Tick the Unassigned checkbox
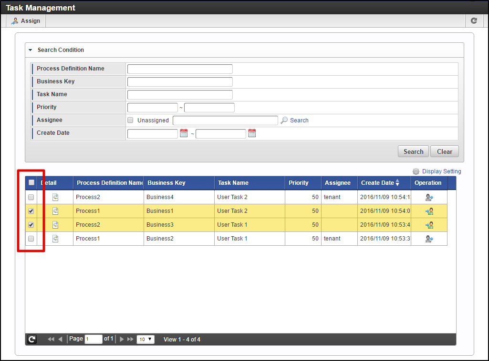Screen dimensions: 489x361 click(x=130, y=120)
